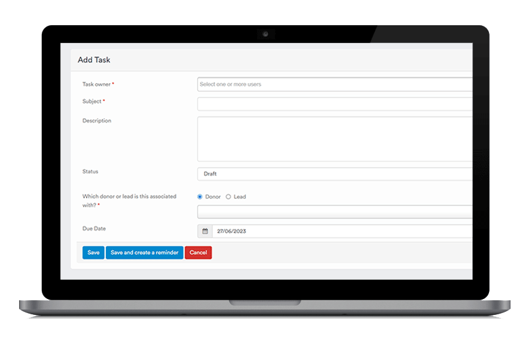Viewport: 529px width, 350px height.
Task: Click the Add Task heading
Action: [x=93, y=60]
